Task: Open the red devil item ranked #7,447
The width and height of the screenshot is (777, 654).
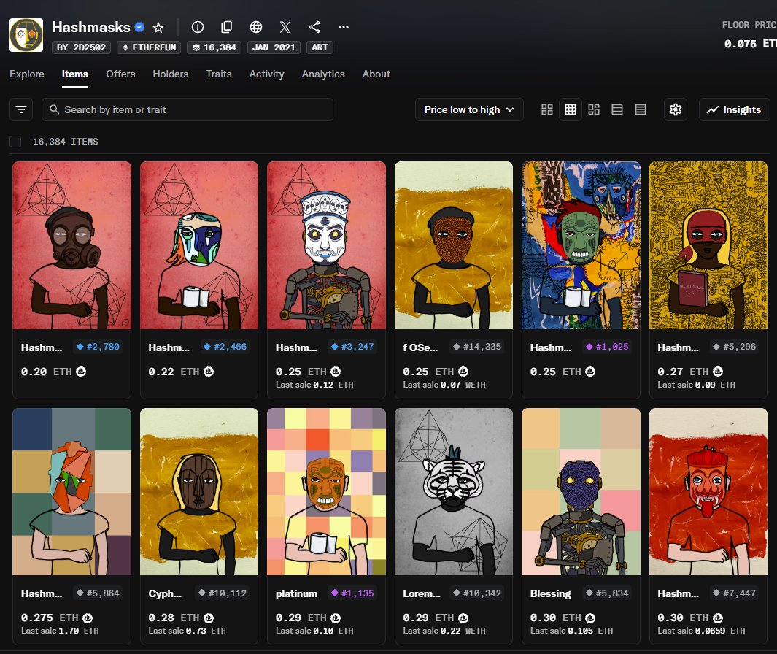Action: click(708, 491)
